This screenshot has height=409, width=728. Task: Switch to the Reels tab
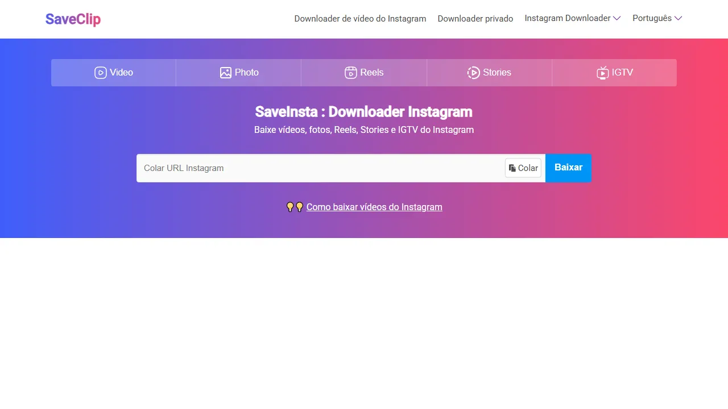click(x=364, y=73)
